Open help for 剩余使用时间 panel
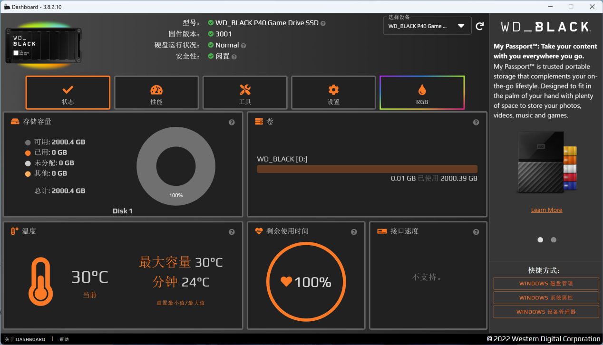 coord(354,232)
